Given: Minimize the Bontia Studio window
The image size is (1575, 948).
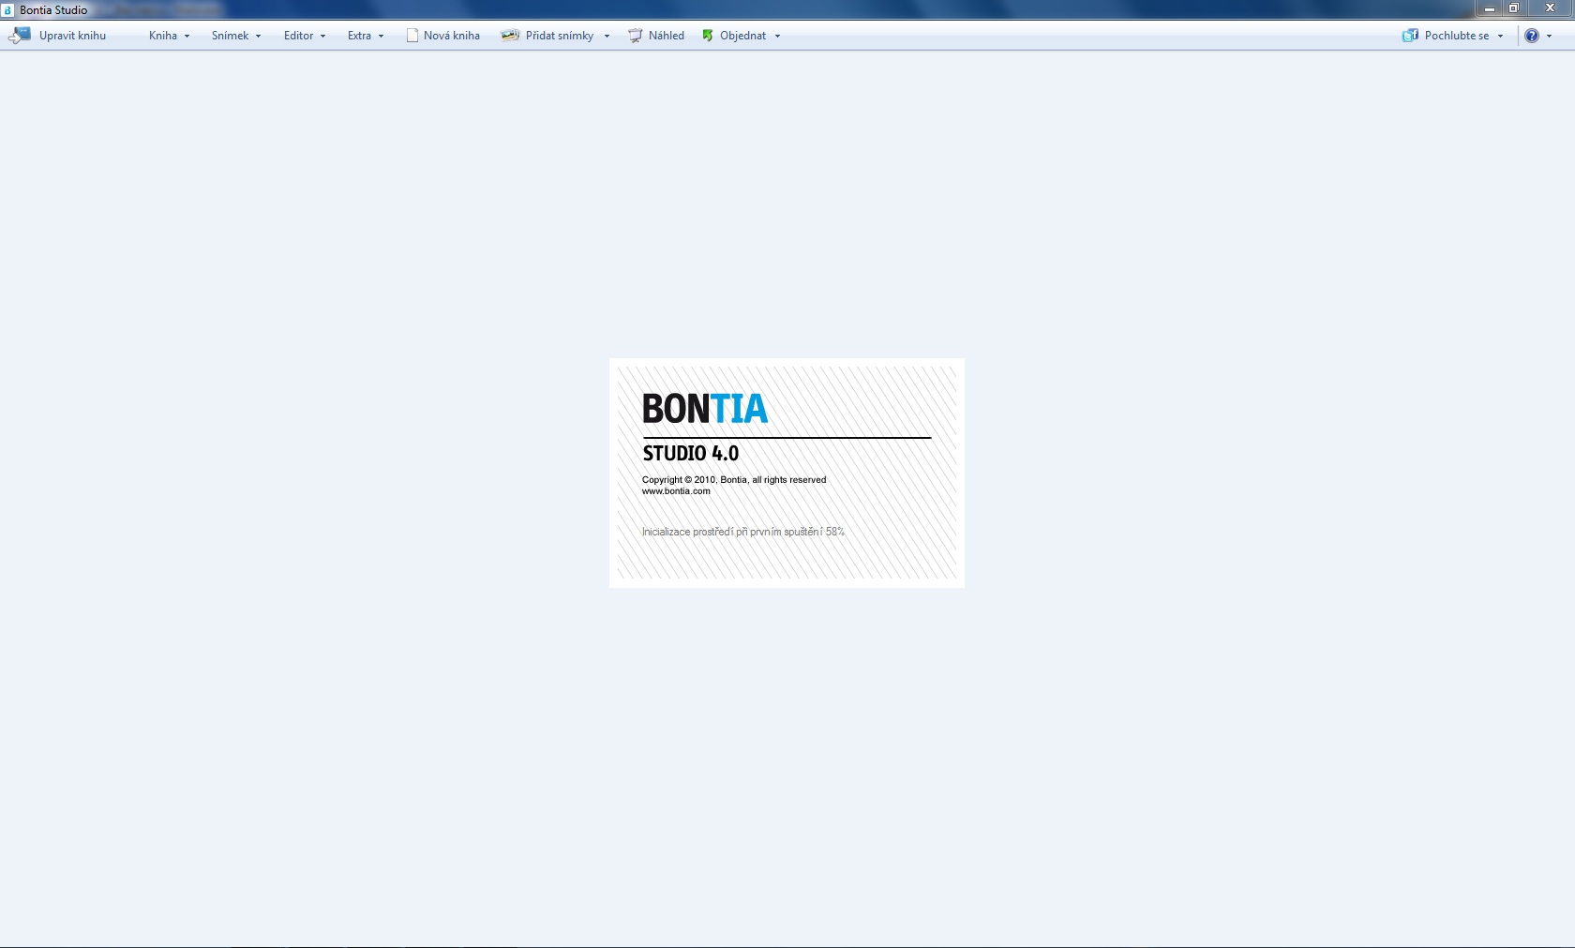Looking at the screenshot, I should pos(1489,8).
